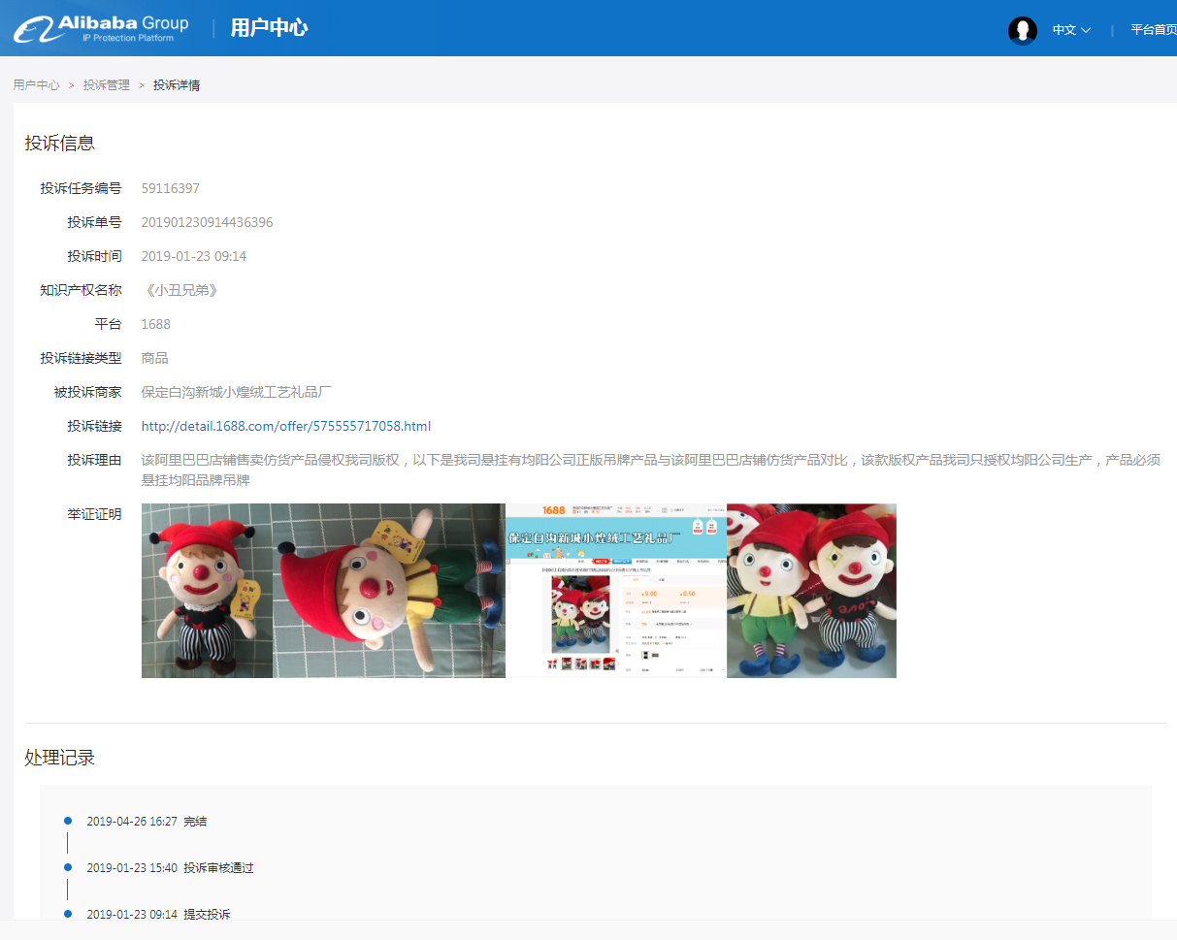This screenshot has width=1177, height=940.
Task: Select complaint order number 201901230914436396
Action: (x=207, y=222)
